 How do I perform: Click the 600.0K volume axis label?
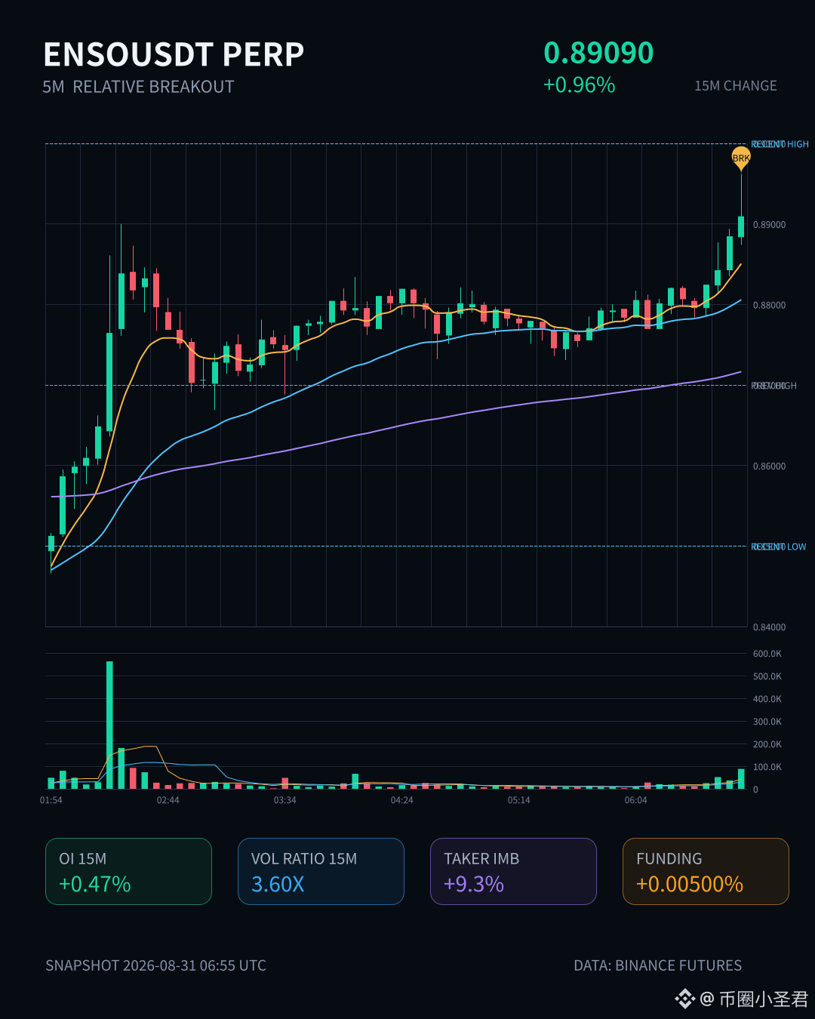(x=767, y=654)
